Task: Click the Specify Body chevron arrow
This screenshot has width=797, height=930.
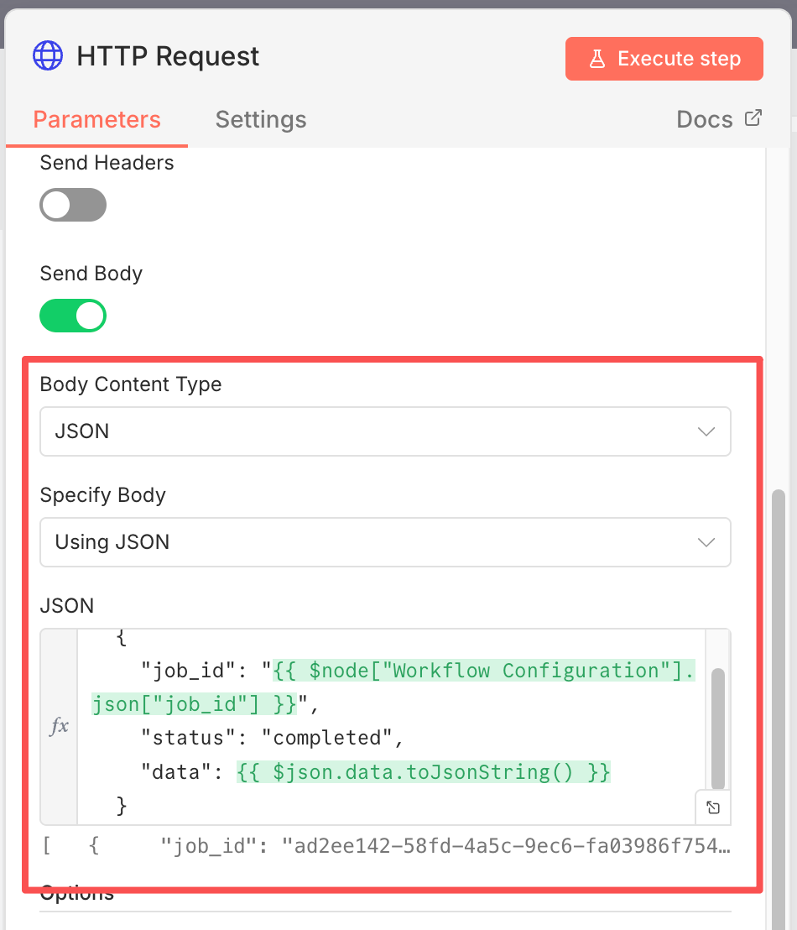Action: point(706,542)
